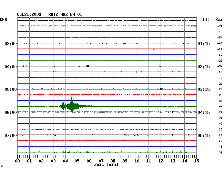Select minute tick label 00 on the axis
The image size is (224, 170).
click(x=18, y=161)
